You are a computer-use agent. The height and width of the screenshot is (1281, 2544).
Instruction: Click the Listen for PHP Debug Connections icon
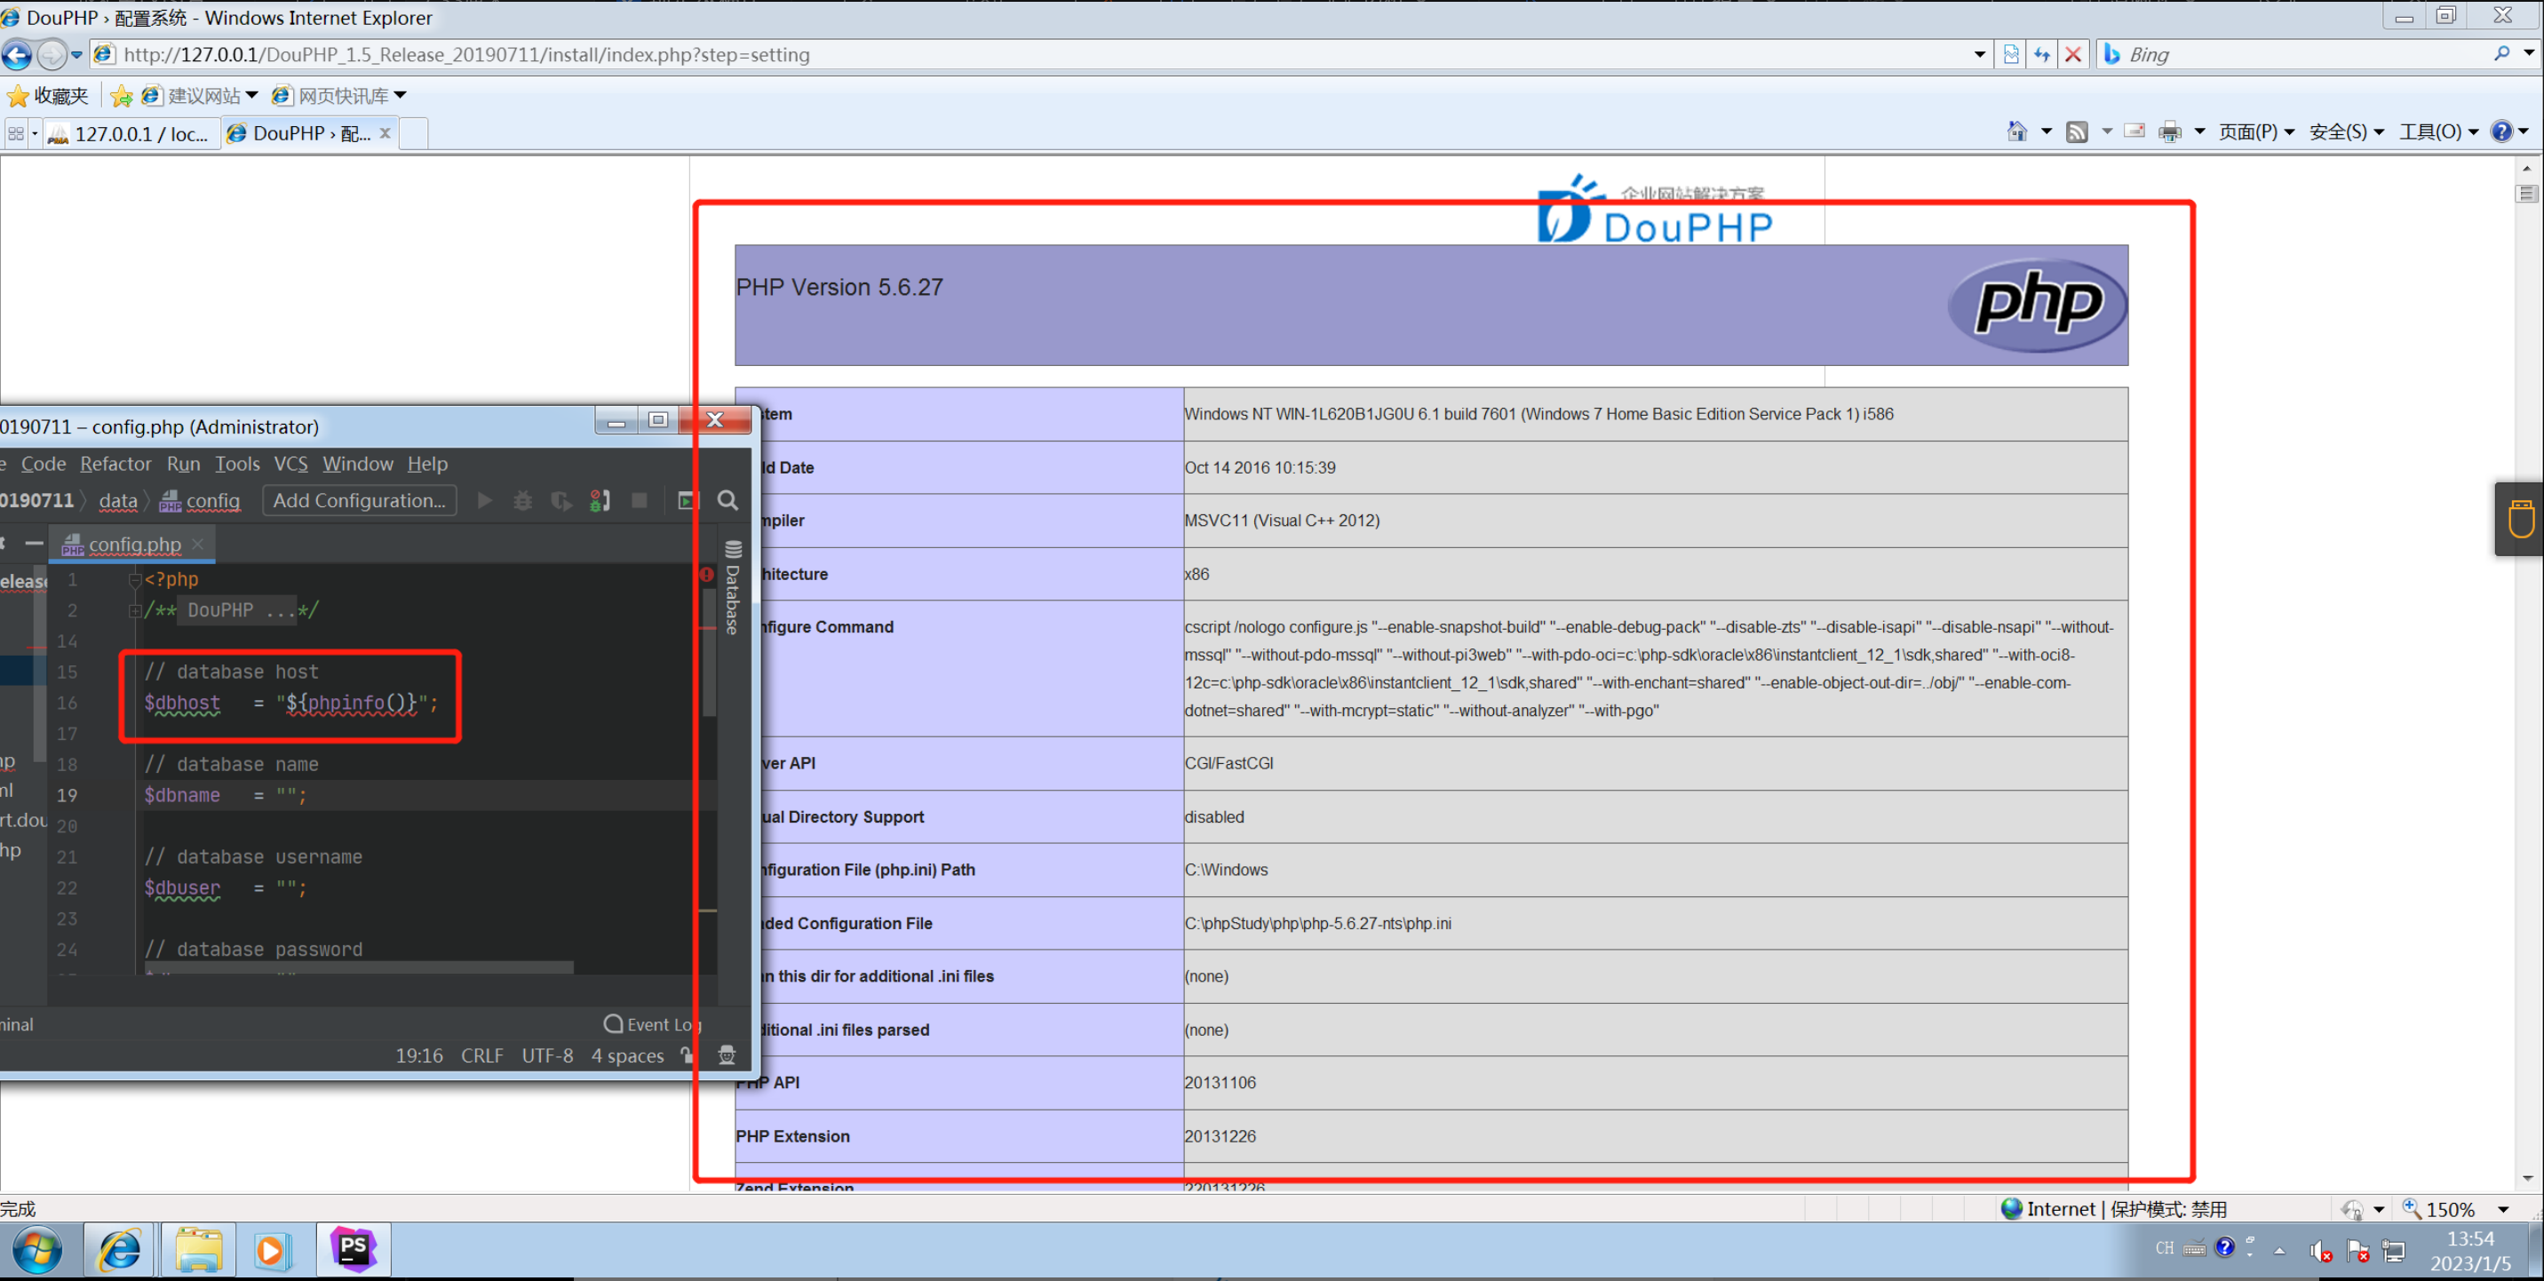pos(600,501)
